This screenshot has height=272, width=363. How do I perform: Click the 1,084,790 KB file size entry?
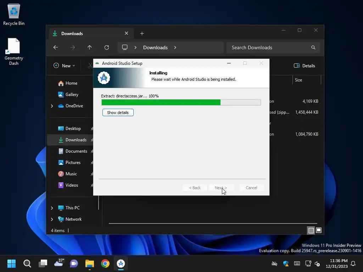click(307, 134)
